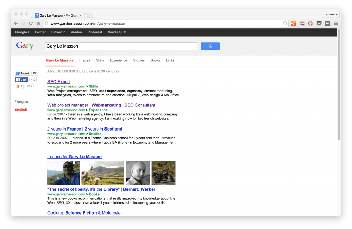
Task: Click the About 10 000 000 000 000 cells text
Action: pyautogui.click(x=83, y=71)
